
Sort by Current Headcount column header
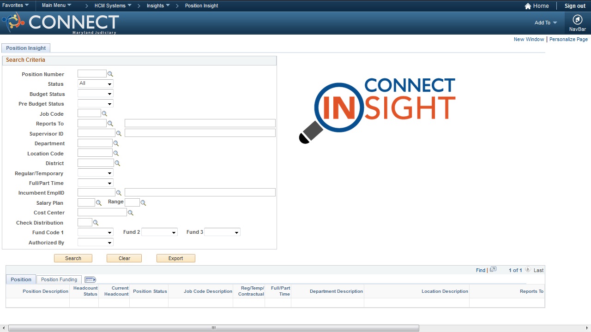[116, 291]
